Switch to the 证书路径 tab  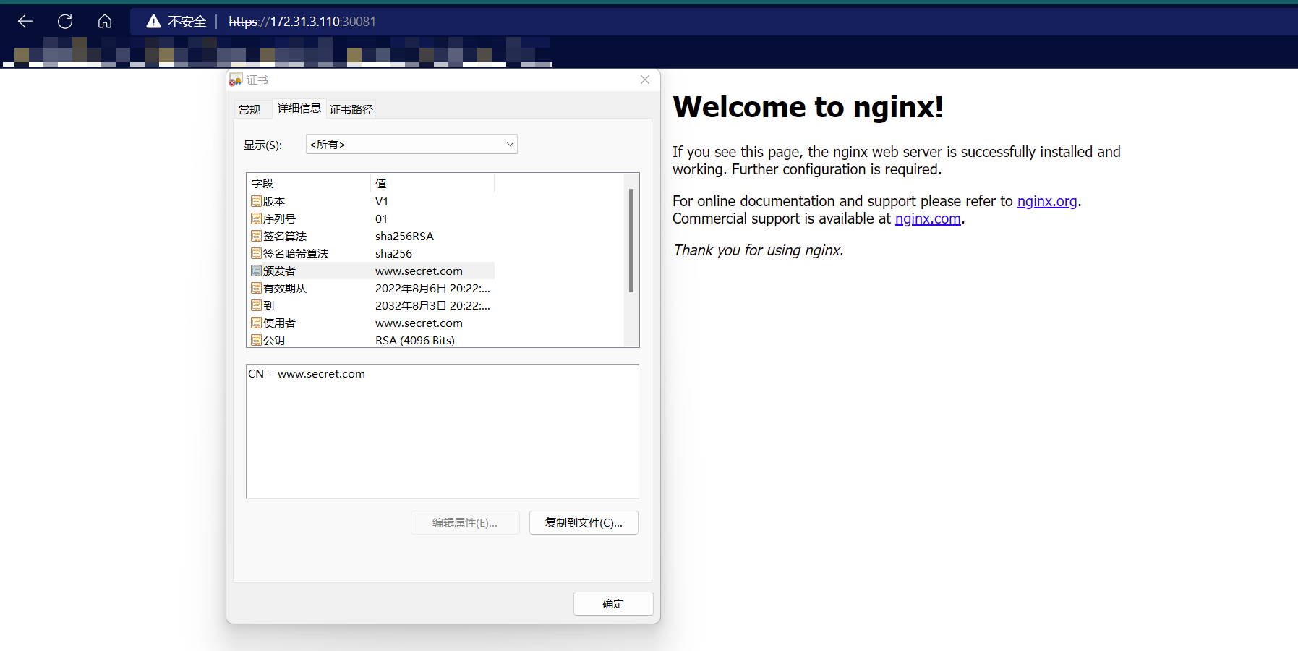[351, 109]
